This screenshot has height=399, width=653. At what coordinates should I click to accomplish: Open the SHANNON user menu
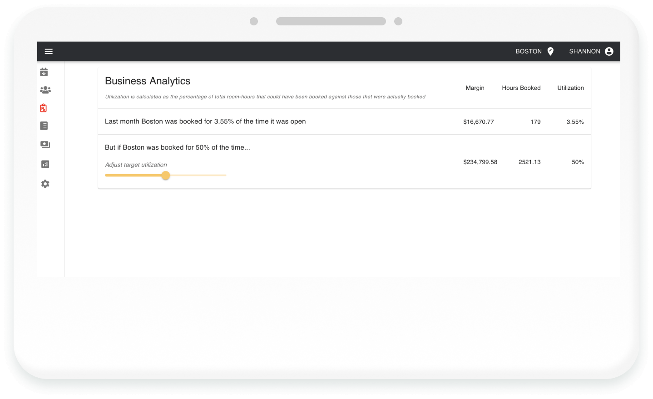[584, 52]
